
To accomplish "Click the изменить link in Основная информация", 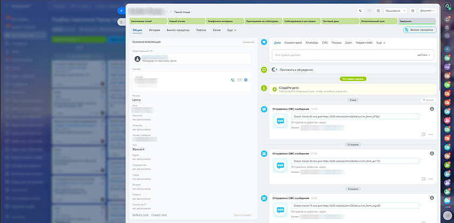I will [x=248, y=42].
